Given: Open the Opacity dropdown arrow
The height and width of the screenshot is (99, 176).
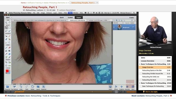Looking at the screenshot, I should 135,23.
